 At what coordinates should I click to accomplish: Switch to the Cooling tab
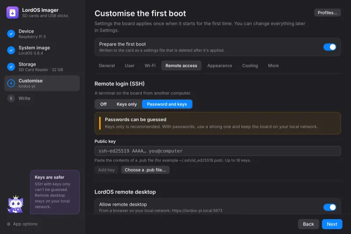pyautogui.click(x=250, y=65)
